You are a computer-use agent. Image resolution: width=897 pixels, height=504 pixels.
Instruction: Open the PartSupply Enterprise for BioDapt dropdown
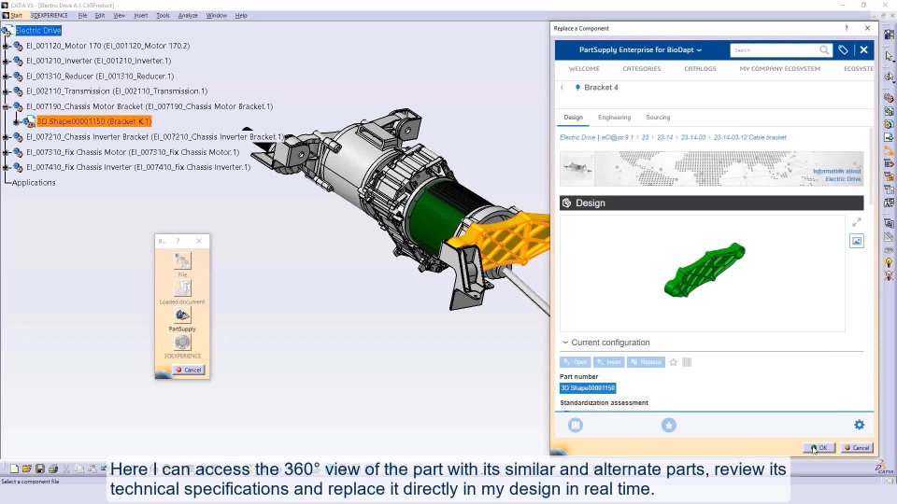(640, 49)
